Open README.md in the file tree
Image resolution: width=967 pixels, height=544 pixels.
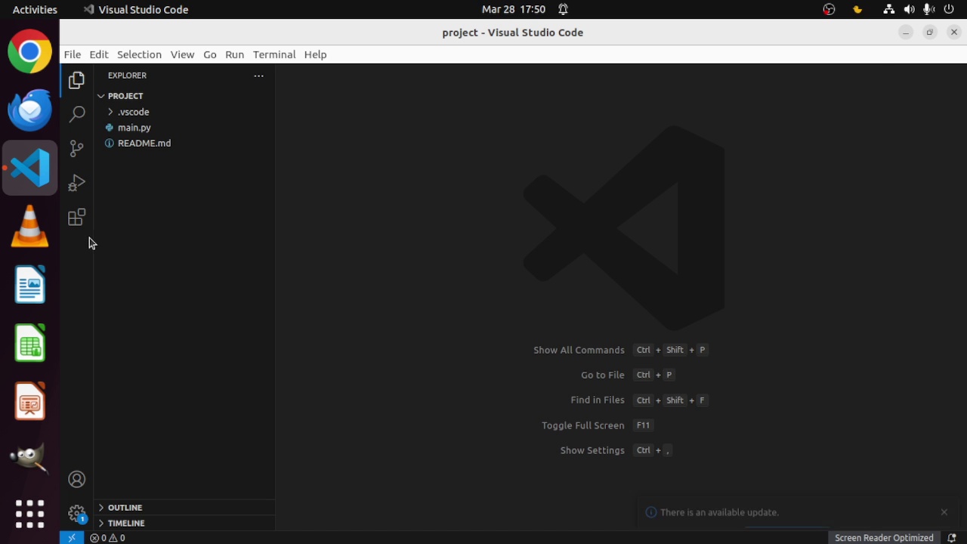click(144, 143)
